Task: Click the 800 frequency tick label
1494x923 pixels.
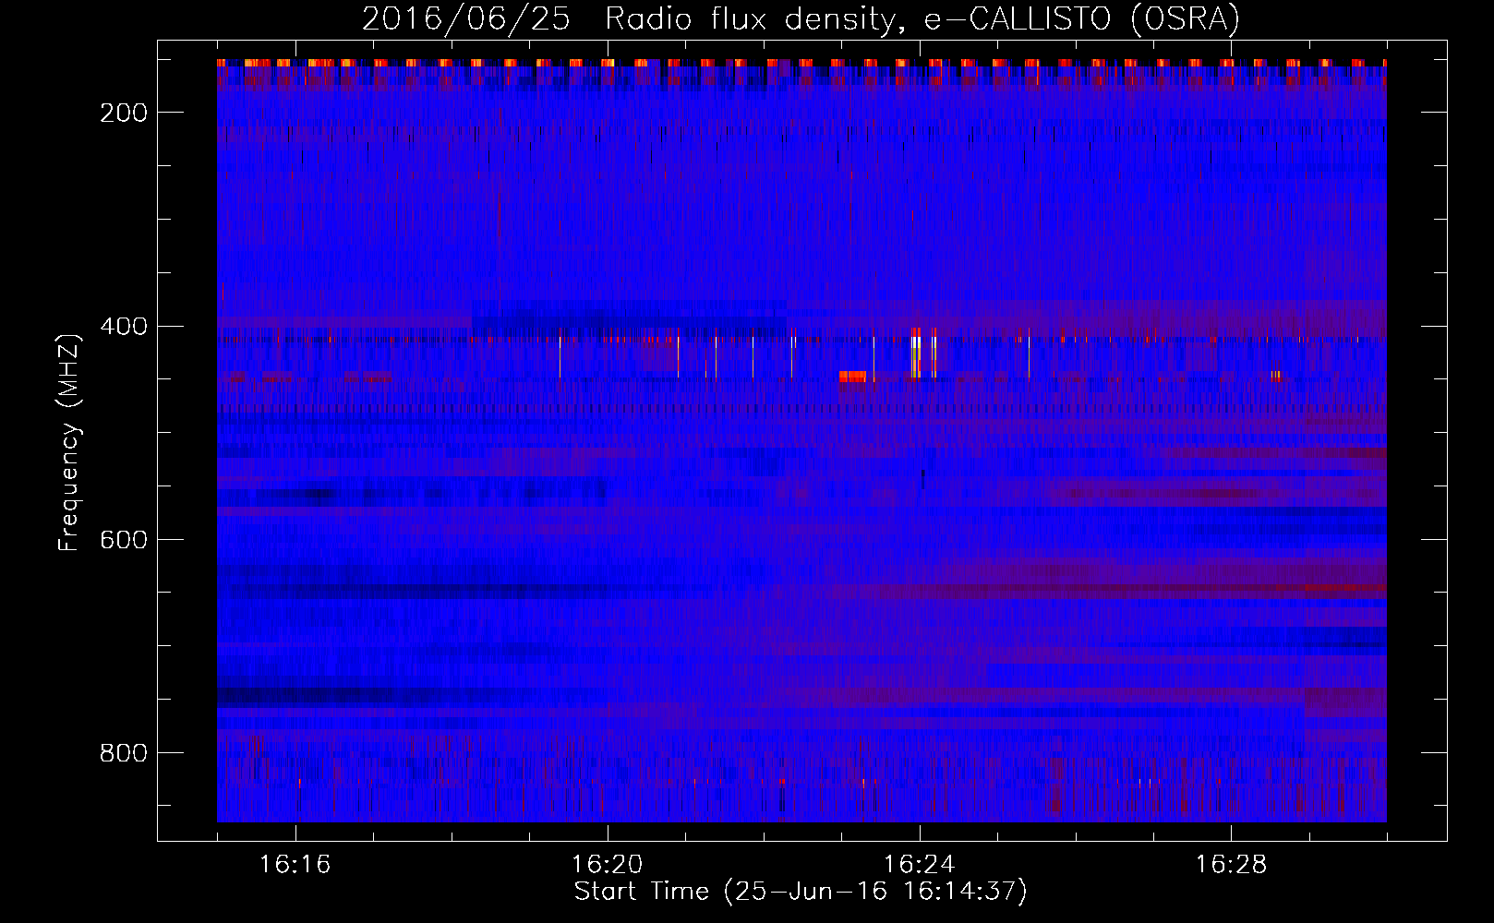Action: pos(124,753)
